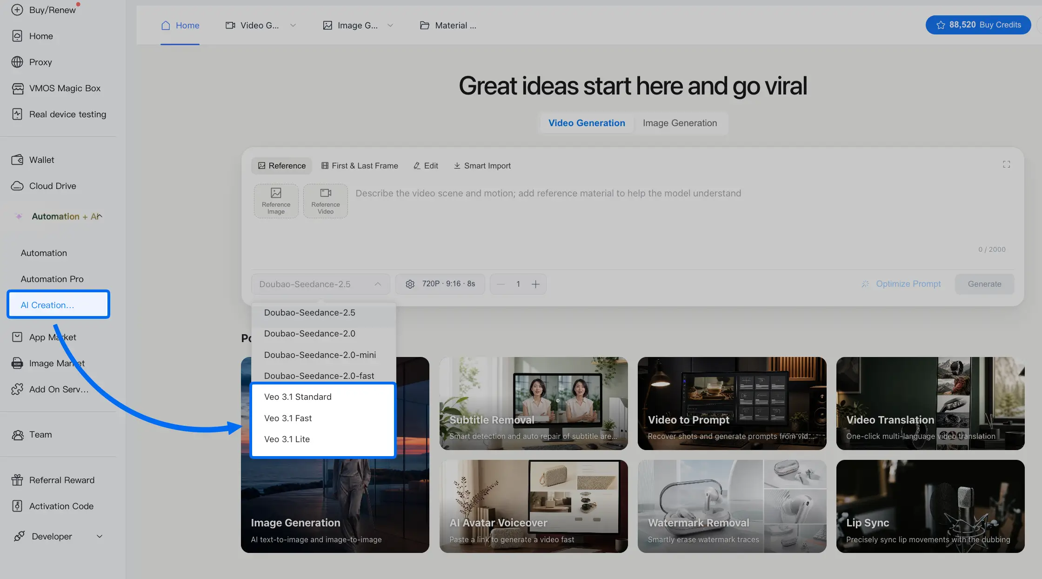This screenshot has width=1042, height=579.
Task: Click the Generate button
Action: point(984,284)
